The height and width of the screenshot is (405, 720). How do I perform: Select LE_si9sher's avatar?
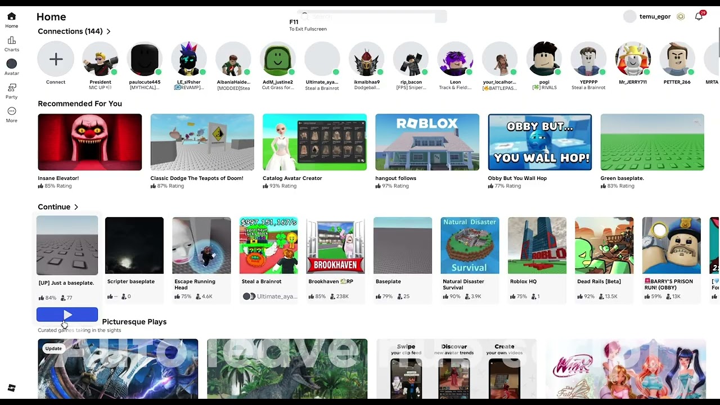tap(189, 59)
